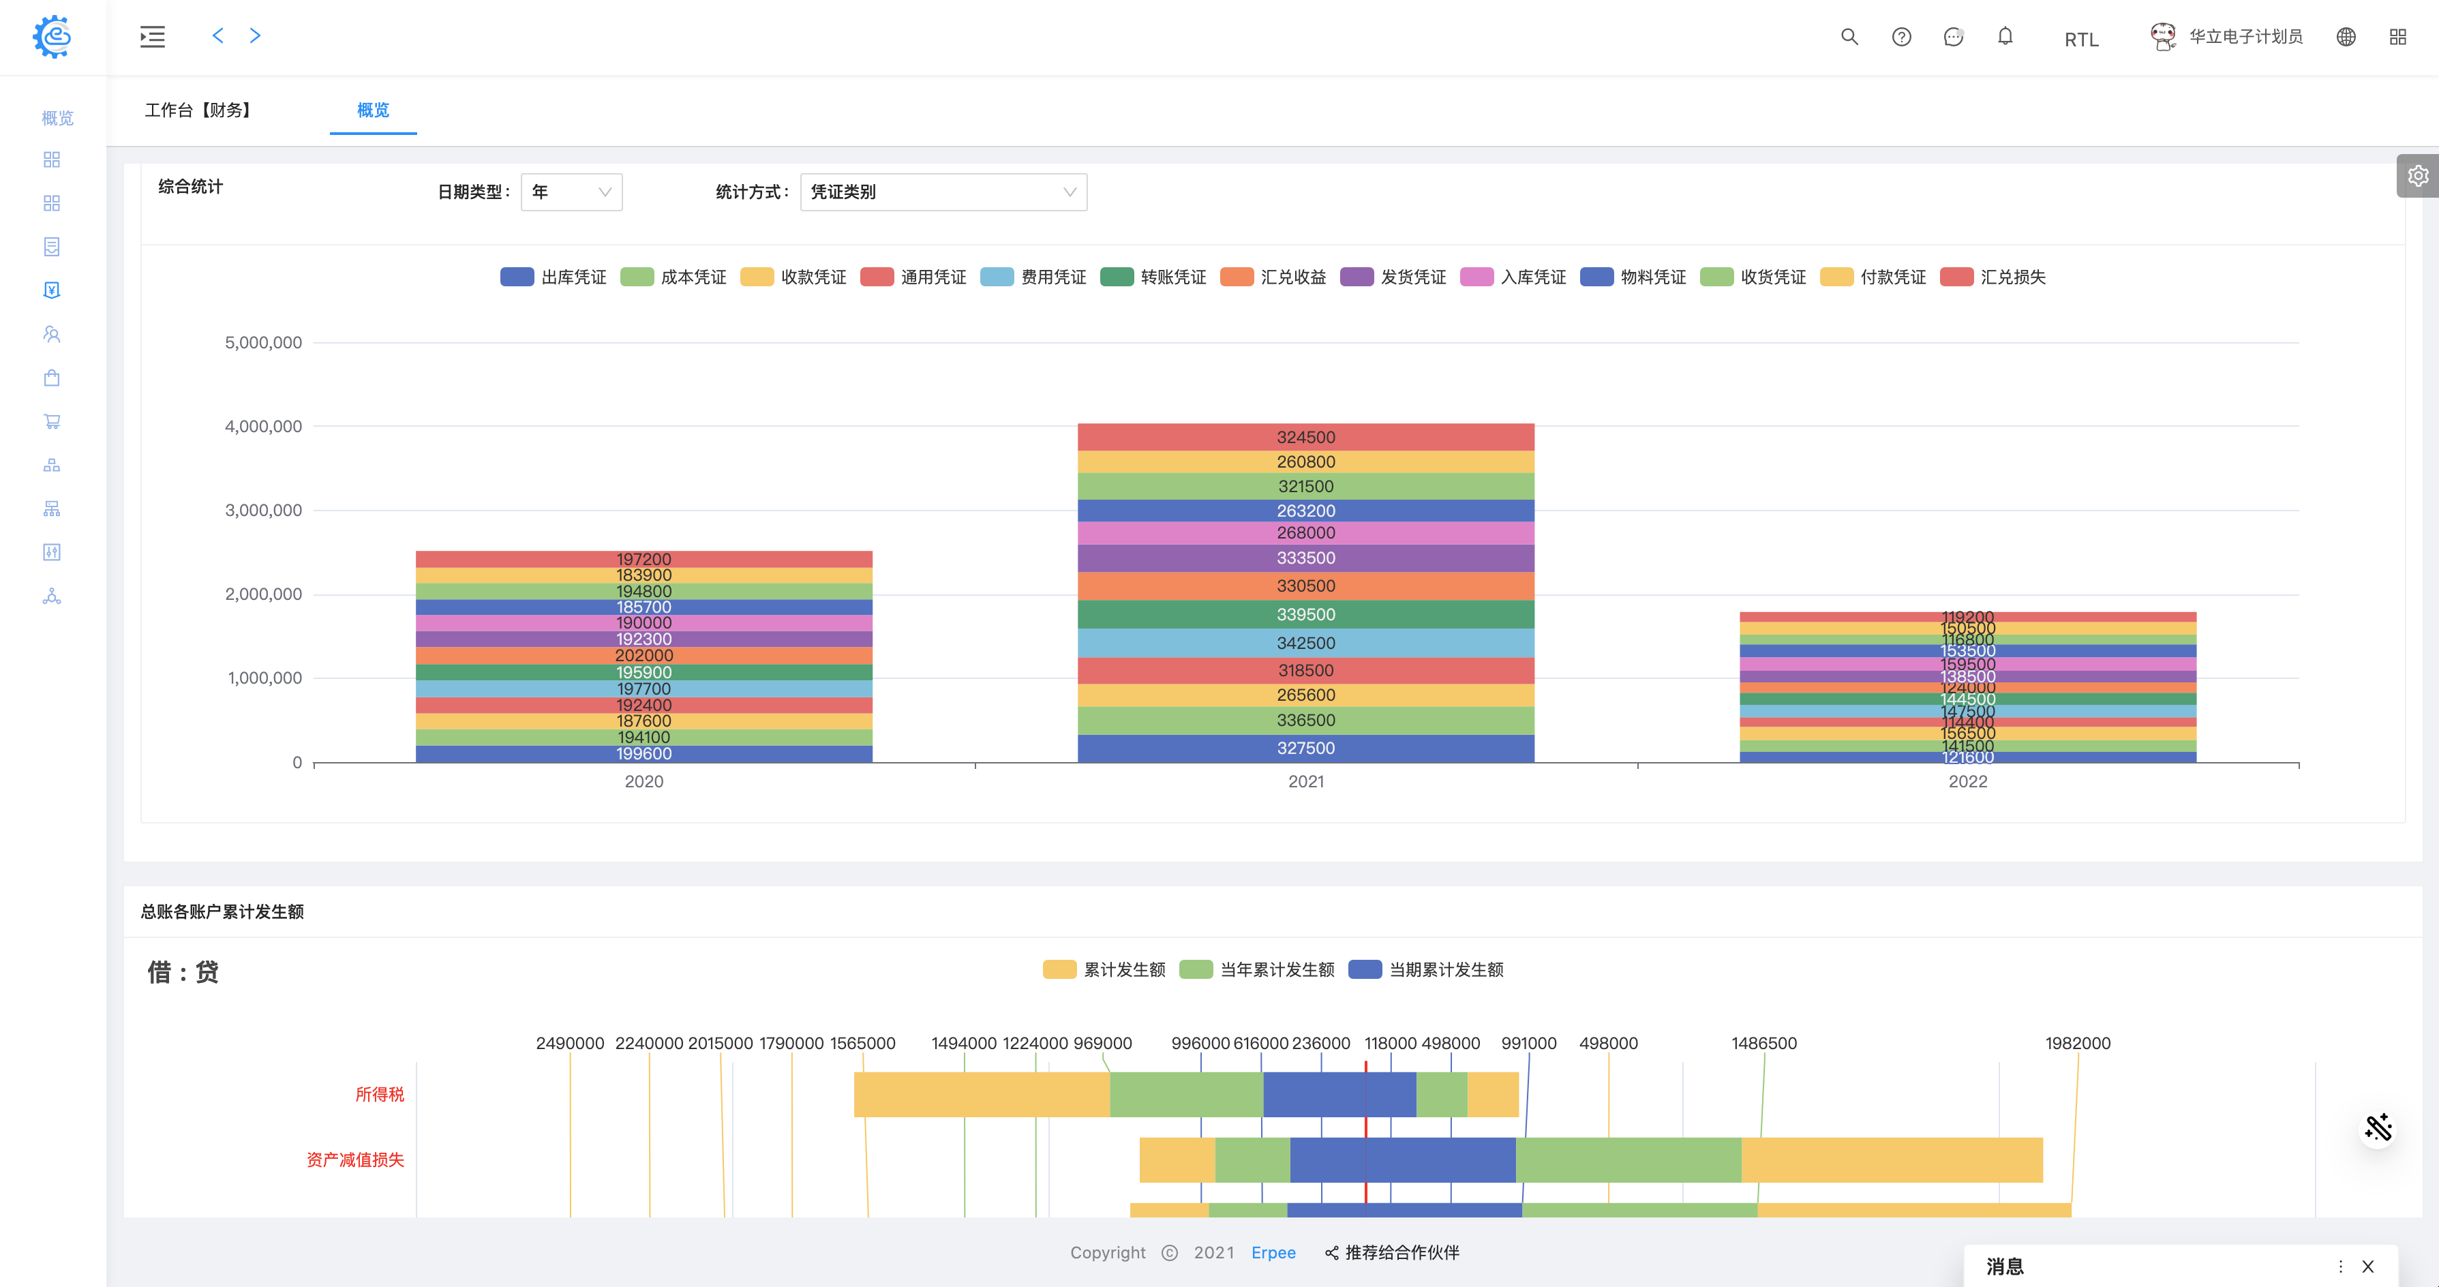
Task: Click the shopping cart sidebar icon
Action: coord(52,421)
